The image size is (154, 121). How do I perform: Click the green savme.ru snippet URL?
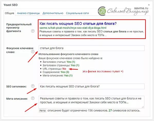point(73,28)
